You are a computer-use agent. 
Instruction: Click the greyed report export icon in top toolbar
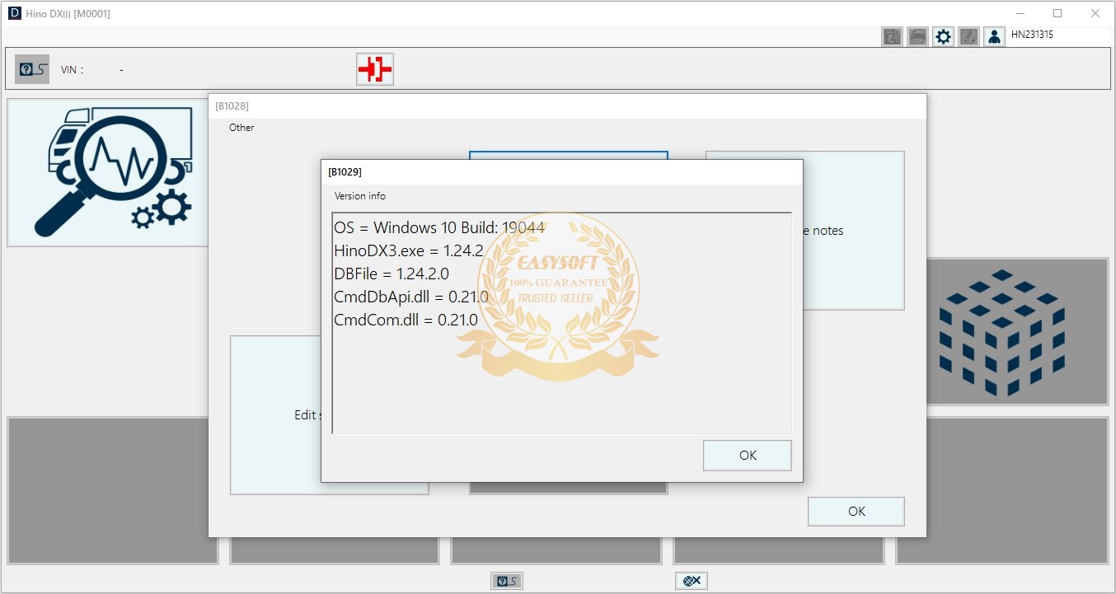pyautogui.click(x=892, y=36)
